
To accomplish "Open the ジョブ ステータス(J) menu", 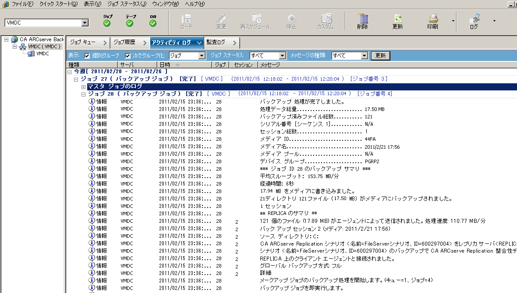I will [127, 4].
